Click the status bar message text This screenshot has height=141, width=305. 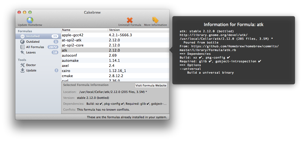coord(127,117)
